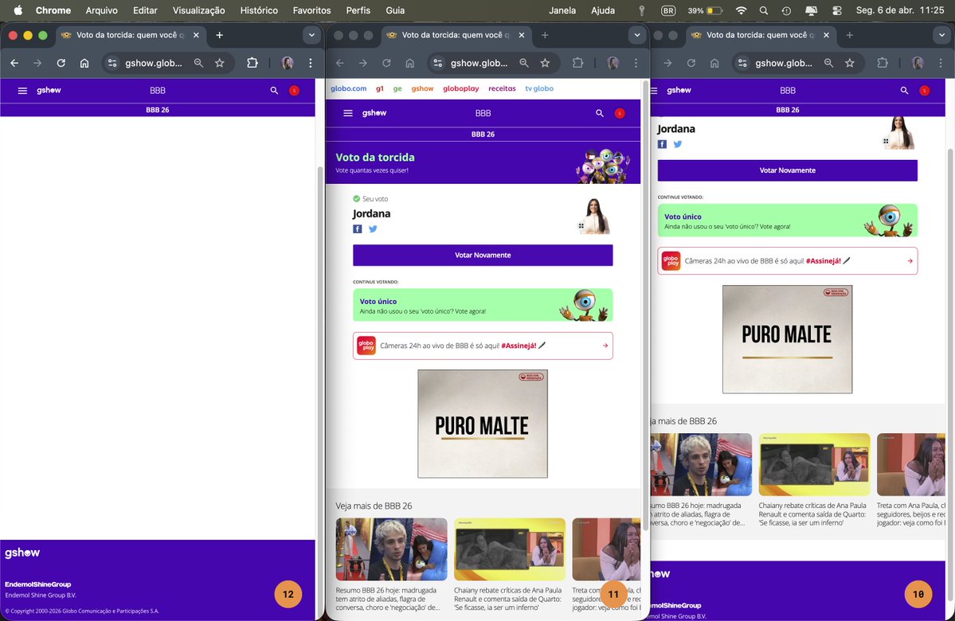Screen dimensions: 955x621
Task: Open extensions puzzle icon in left window
Action: point(252,63)
